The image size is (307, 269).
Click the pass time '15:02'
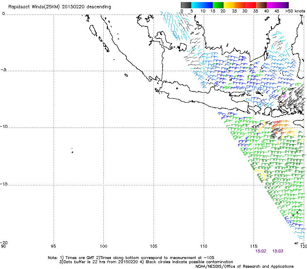tap(261, 251)
